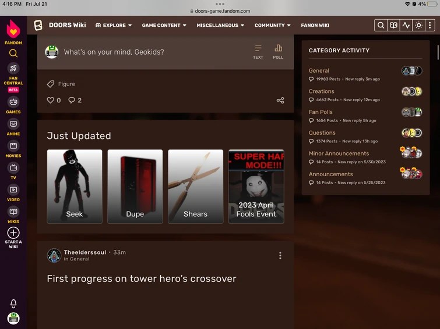Open the Fan Polls category

[x=321, y=112]
